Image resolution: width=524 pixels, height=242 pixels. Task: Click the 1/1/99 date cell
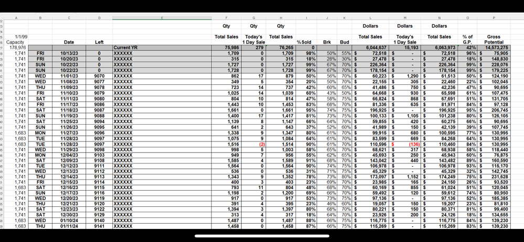(x=16, y=37)
